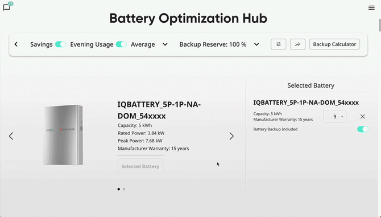Screen dimensions: 381x217
Task: Toggle the Savings switch
Action: [x=60, y=44]
